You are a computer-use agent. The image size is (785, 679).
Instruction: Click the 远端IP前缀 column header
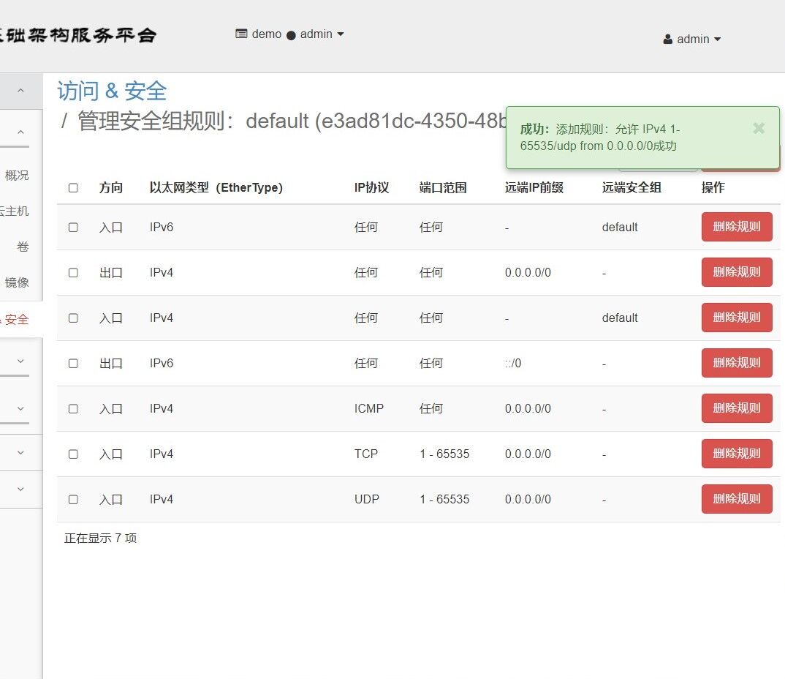point(534,187)
